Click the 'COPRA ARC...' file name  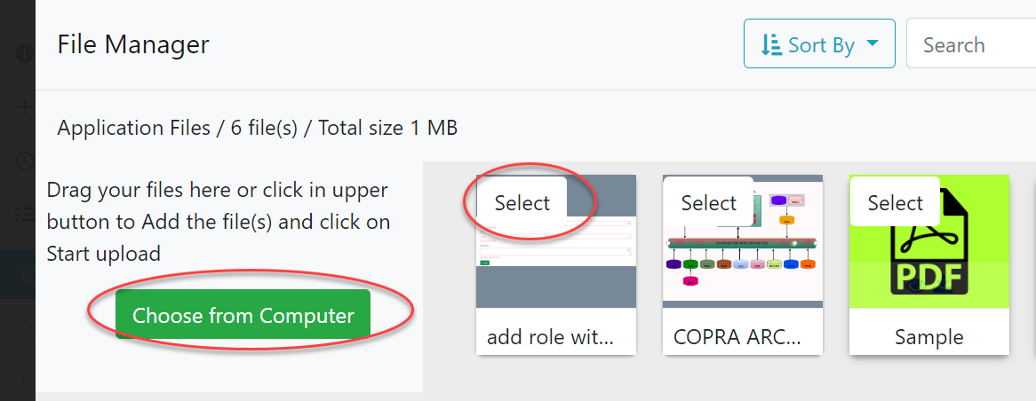[x=737, y=337]
